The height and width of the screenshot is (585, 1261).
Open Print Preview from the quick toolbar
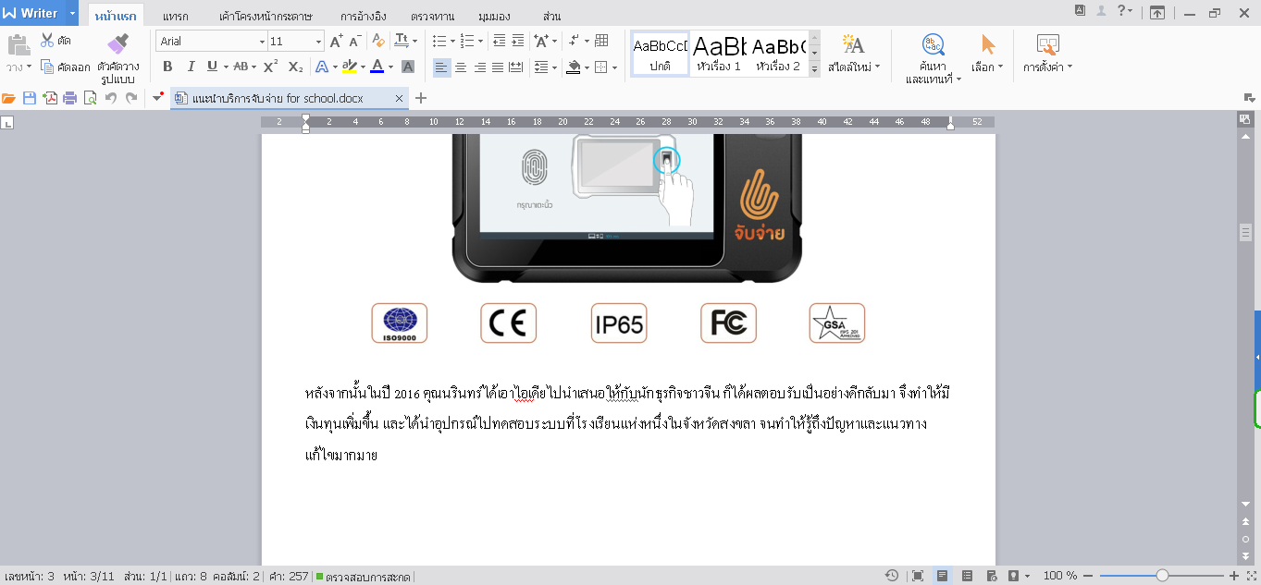pyautogui.click(x=90, y=98)
